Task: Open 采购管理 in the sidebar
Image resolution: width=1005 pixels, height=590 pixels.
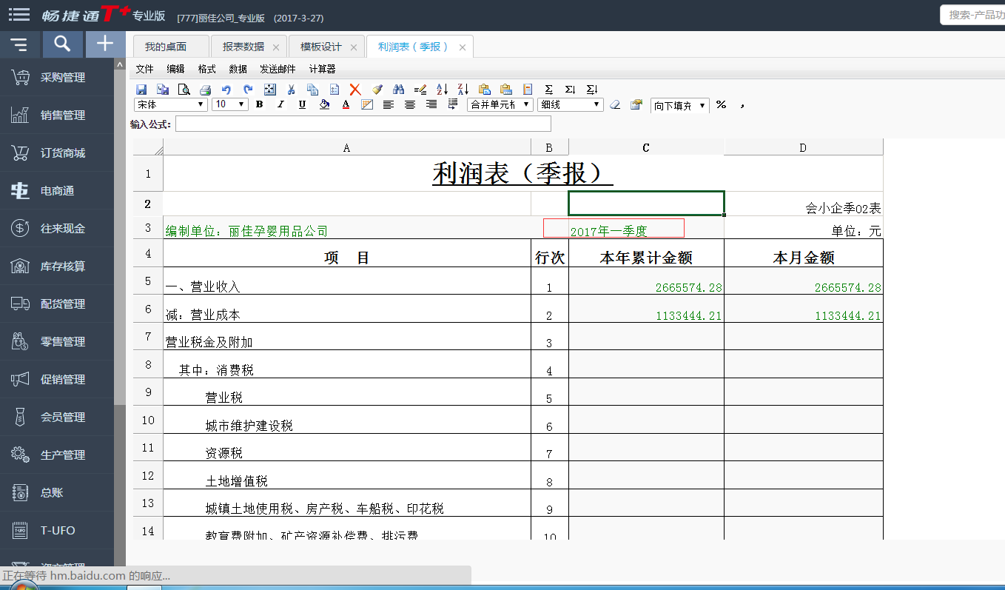Action: (x=57, y=77)
